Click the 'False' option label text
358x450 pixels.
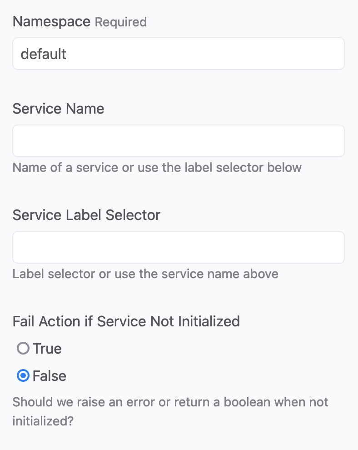(x=50, y=376)
